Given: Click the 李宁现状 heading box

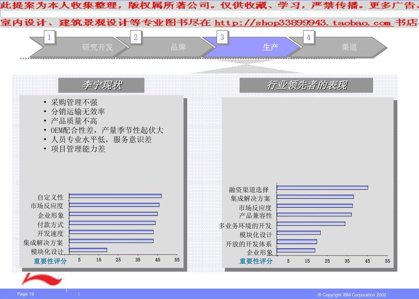Looking at the screenshot, I should pyautogui.click(x=101, y=85).
